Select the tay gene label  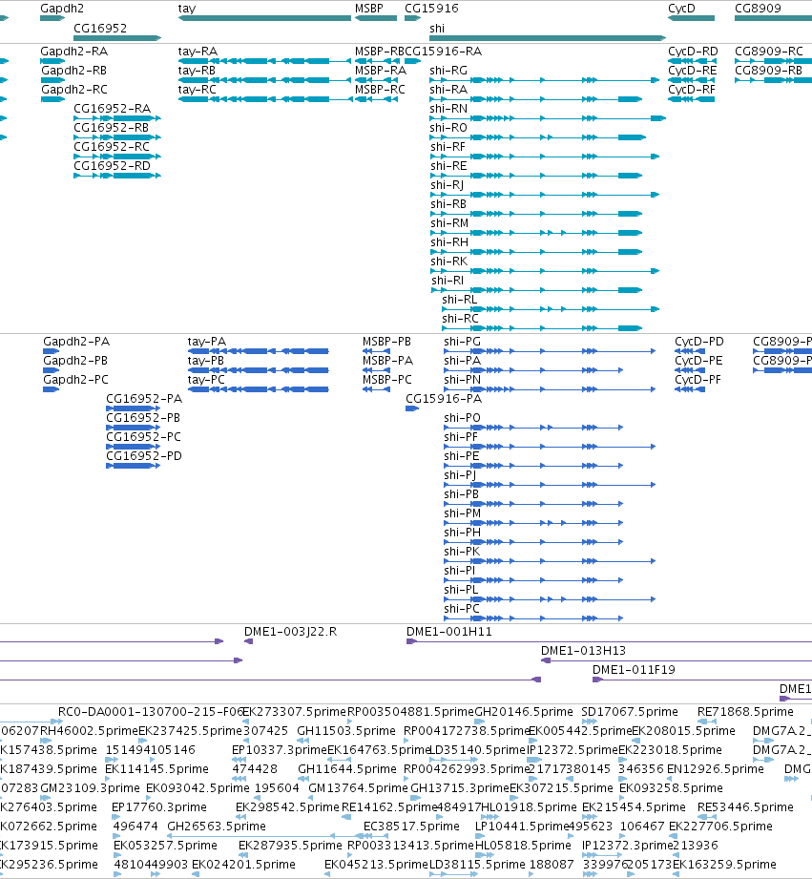[x=187, y=9]
